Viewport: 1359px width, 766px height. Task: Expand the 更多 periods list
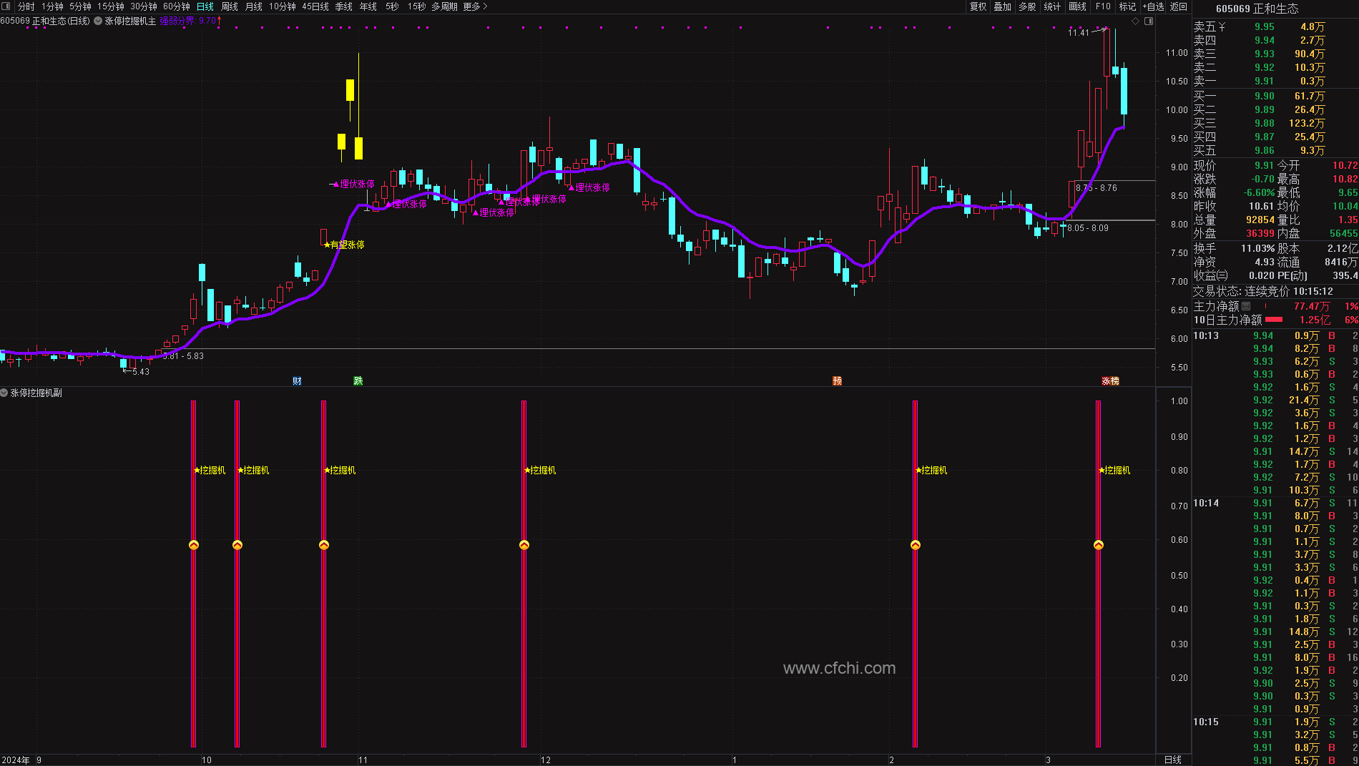point(476,6)
